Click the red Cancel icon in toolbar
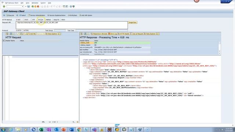 38,7
